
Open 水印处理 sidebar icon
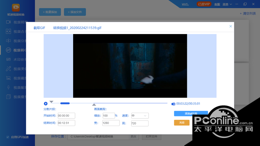[8, 59]
